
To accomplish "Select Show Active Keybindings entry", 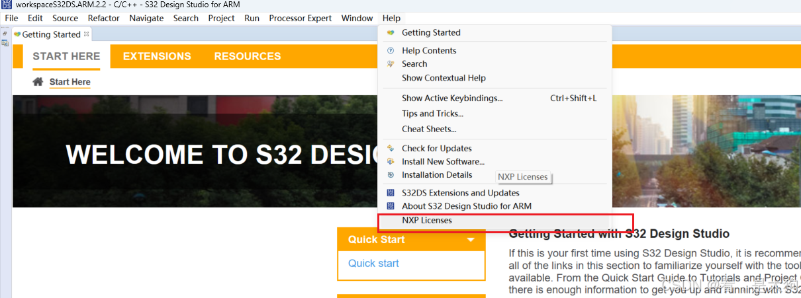I will point(495,98).
